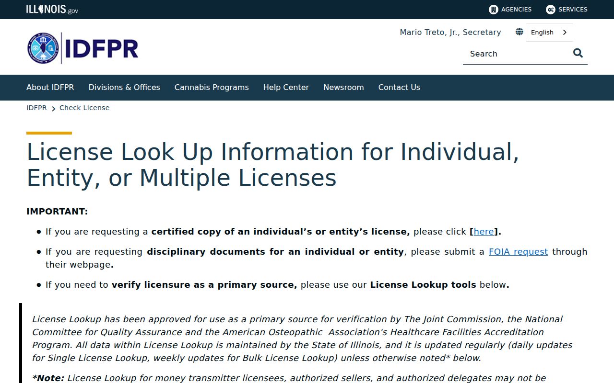
Task: Go to IDFPR breadcrumb link
Action: (36, 108)
